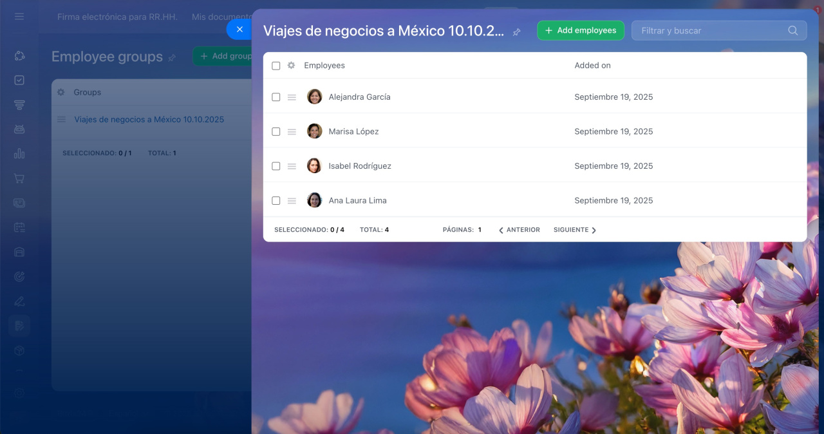This screenshot has height=434, width=824.
Task: Switch to Firma electrónica para RR.HH. tab
Action: pos(117,17)
